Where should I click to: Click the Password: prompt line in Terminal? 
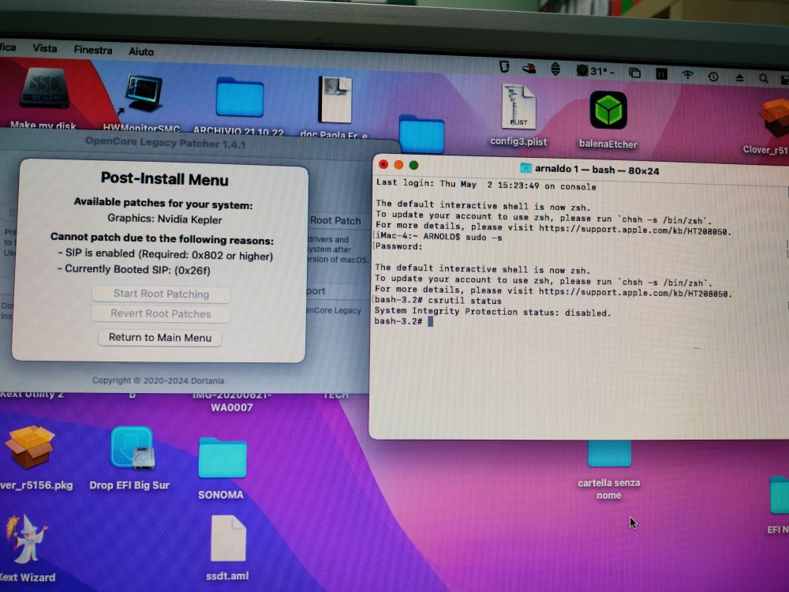point(398,246)
